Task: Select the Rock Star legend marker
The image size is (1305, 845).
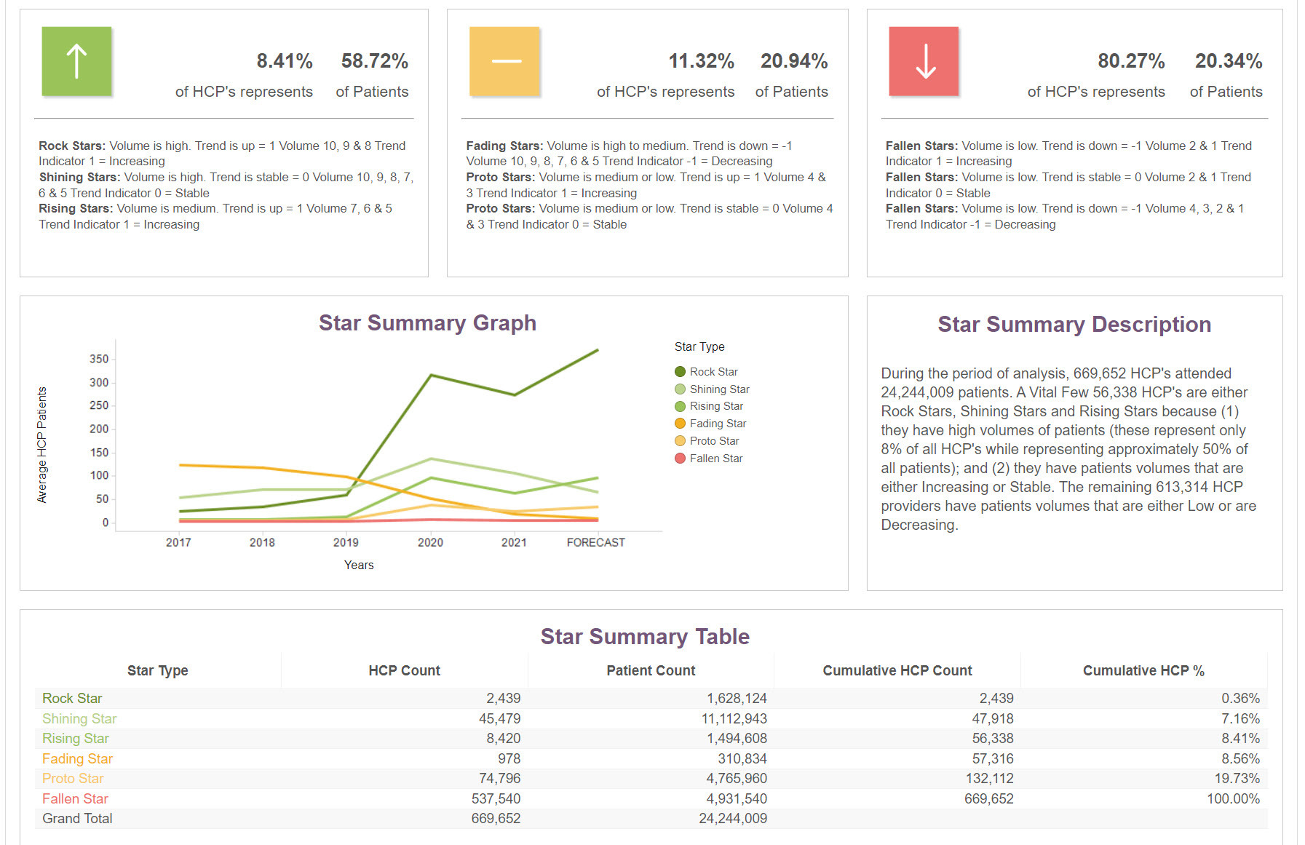Action: 680,372
